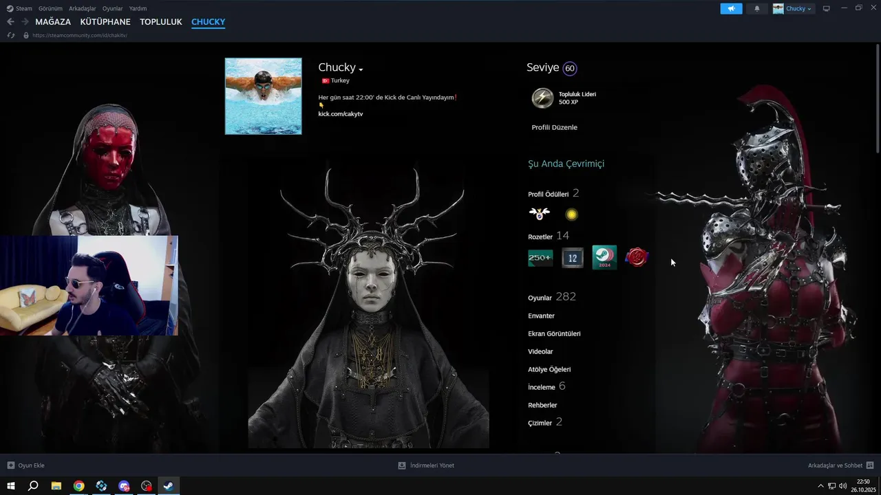Open Oyunlar 282 games list
Screen dimensions: 881x495
tap(552, 297)
